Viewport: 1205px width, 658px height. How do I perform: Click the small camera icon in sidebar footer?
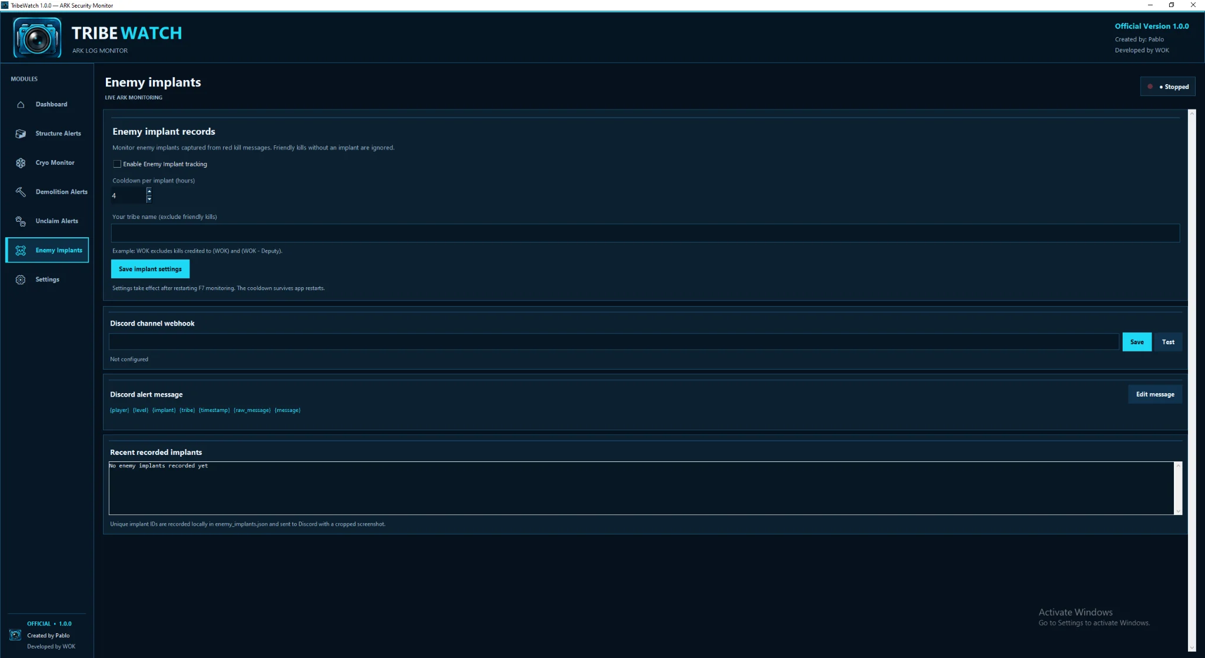(x=15, y=635)
